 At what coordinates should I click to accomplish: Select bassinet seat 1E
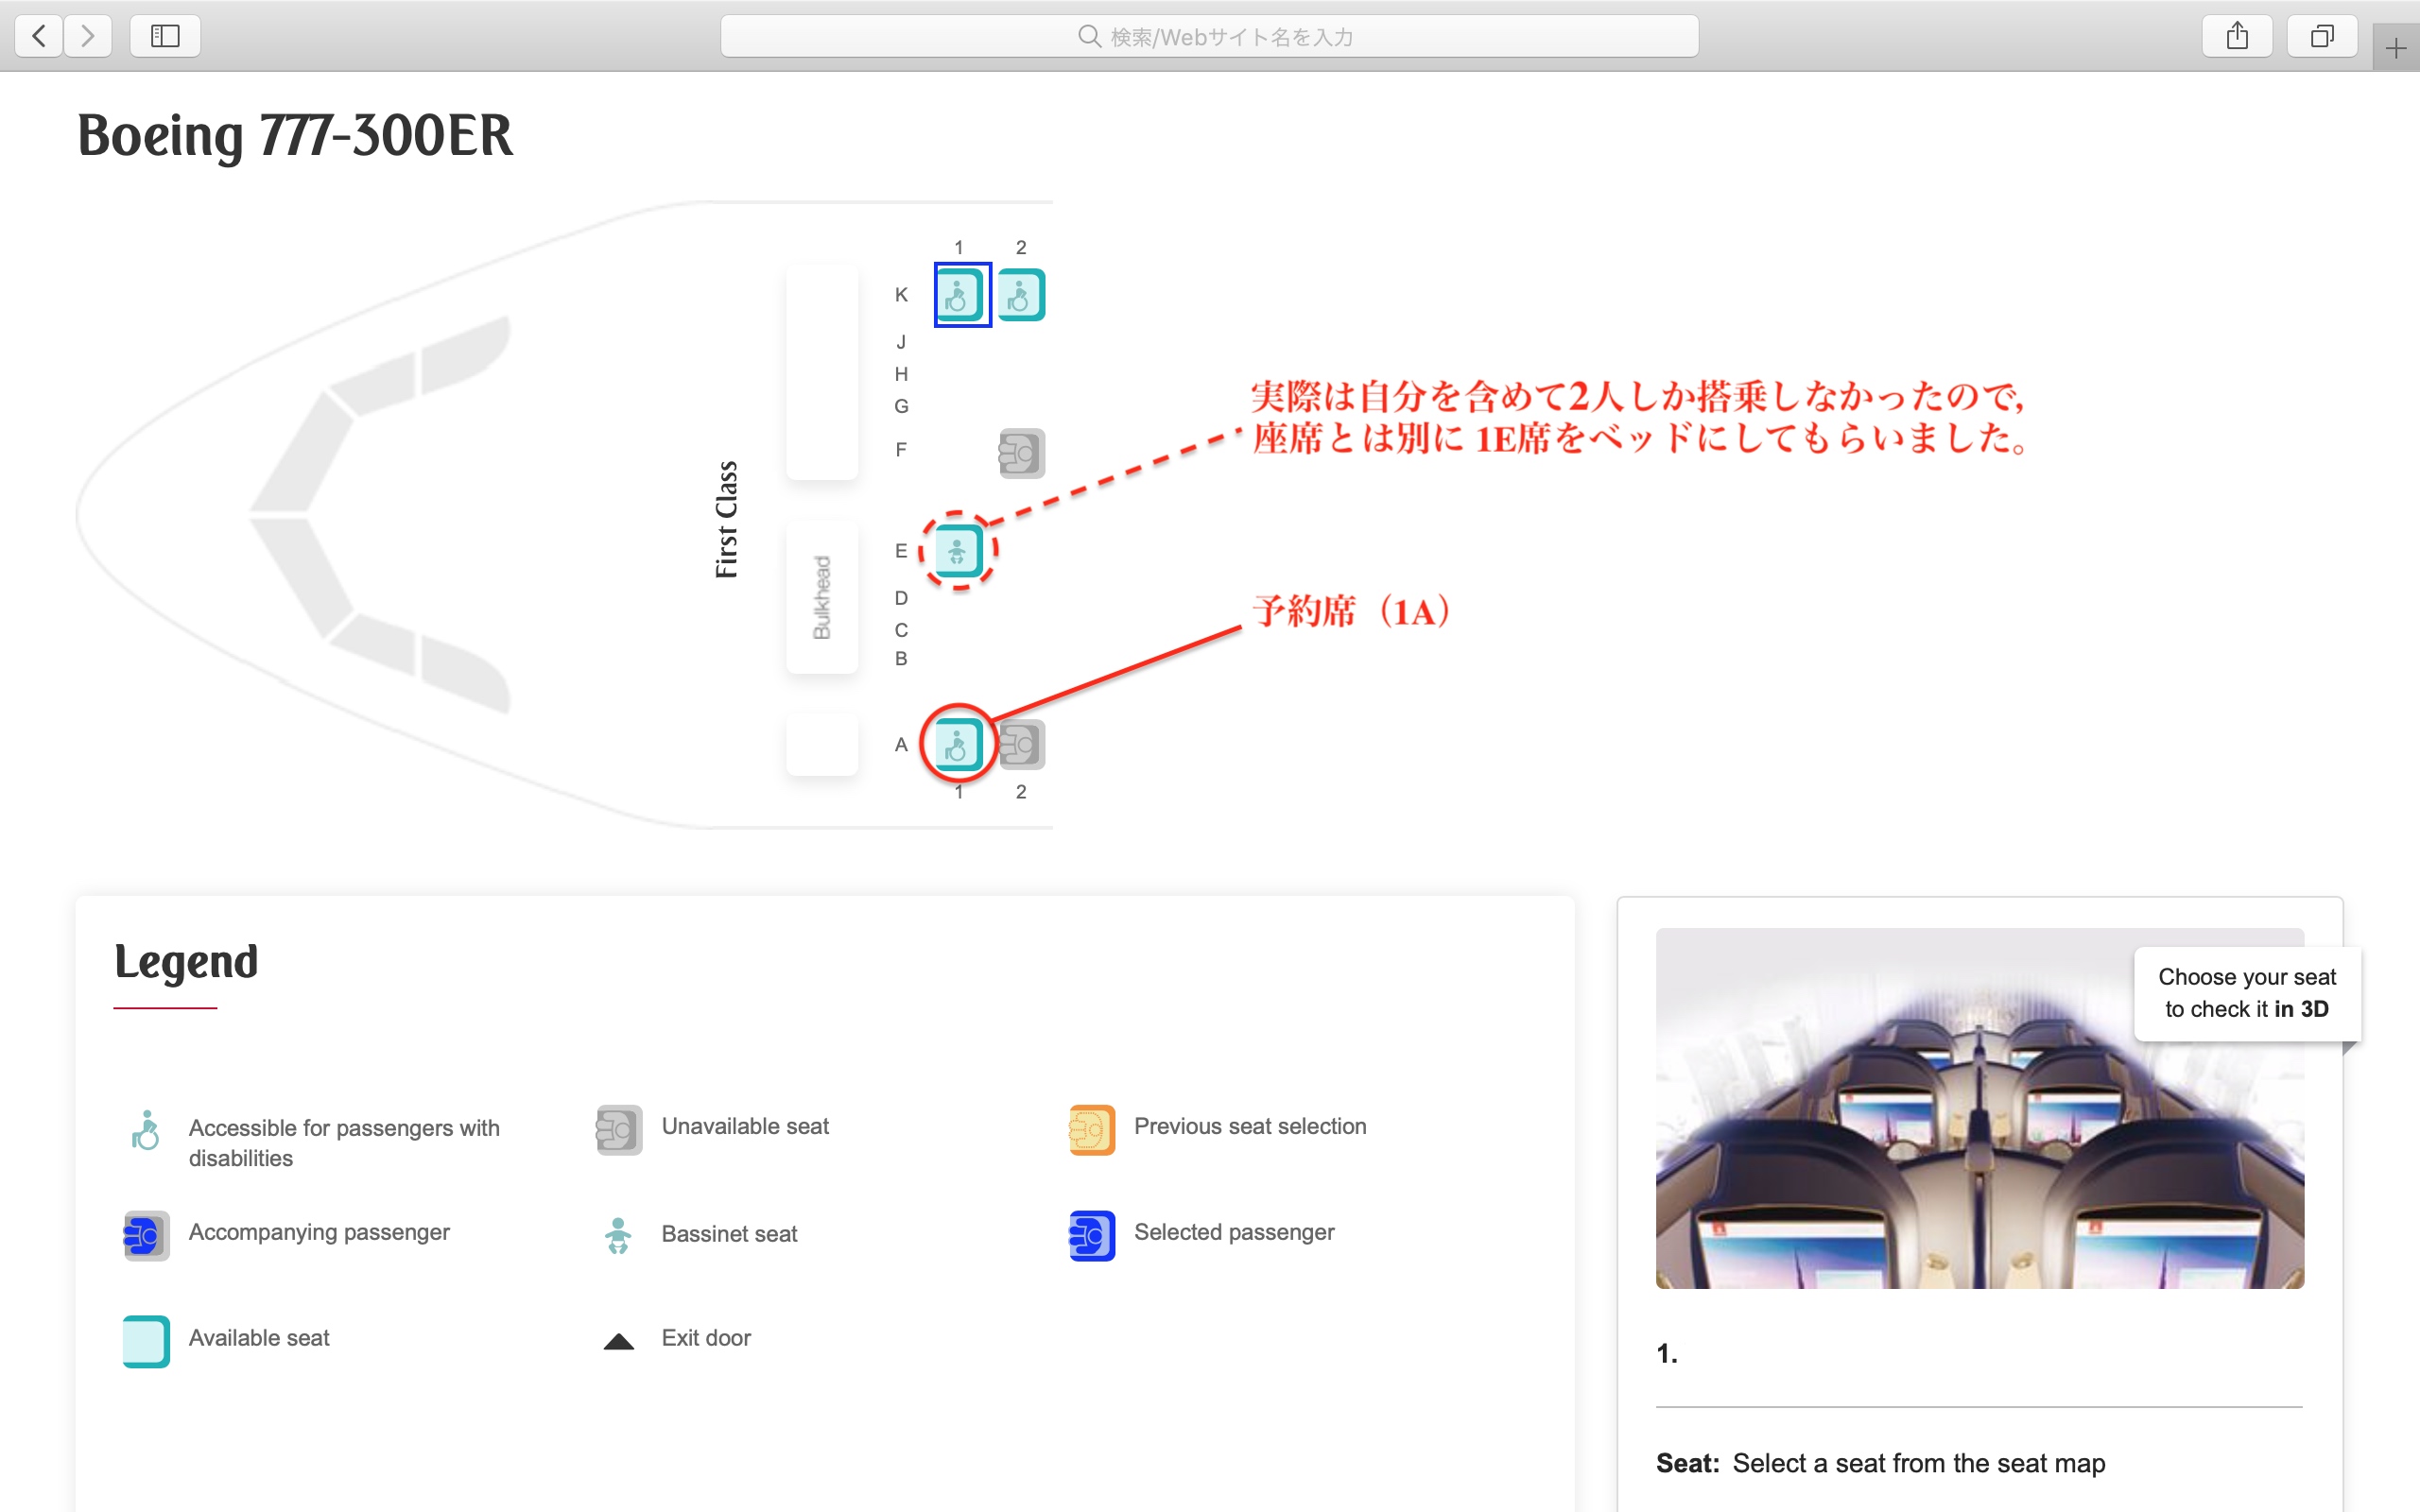(958, 551)
